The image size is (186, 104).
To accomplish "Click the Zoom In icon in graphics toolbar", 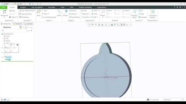I will 93,25.
